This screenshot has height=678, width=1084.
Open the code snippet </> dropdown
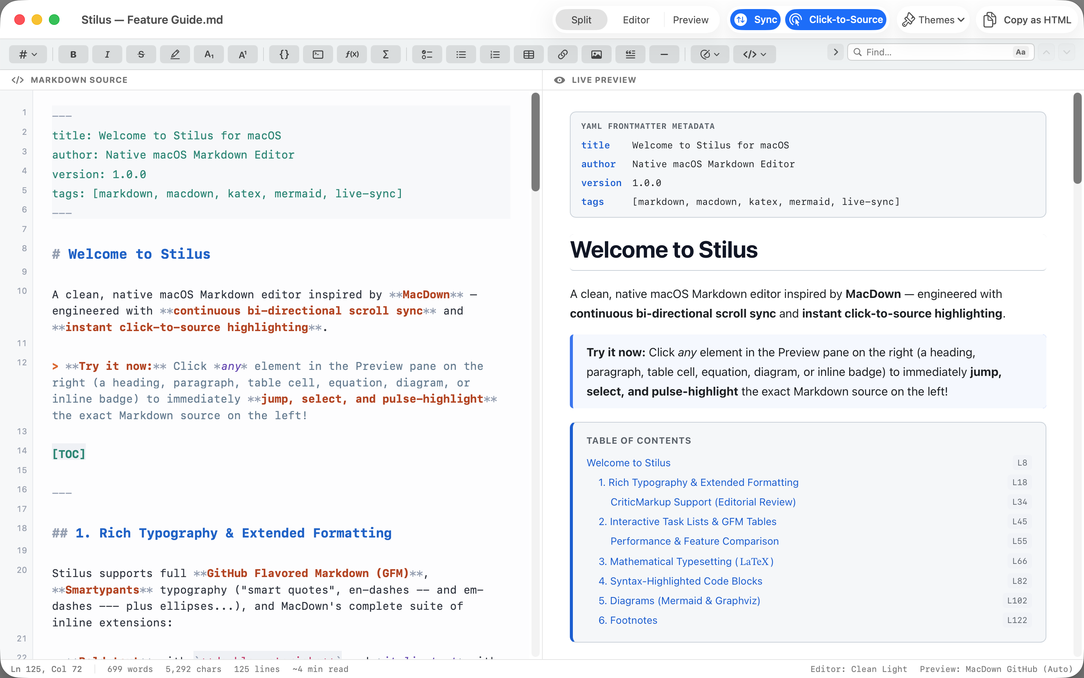pos(754,54)
